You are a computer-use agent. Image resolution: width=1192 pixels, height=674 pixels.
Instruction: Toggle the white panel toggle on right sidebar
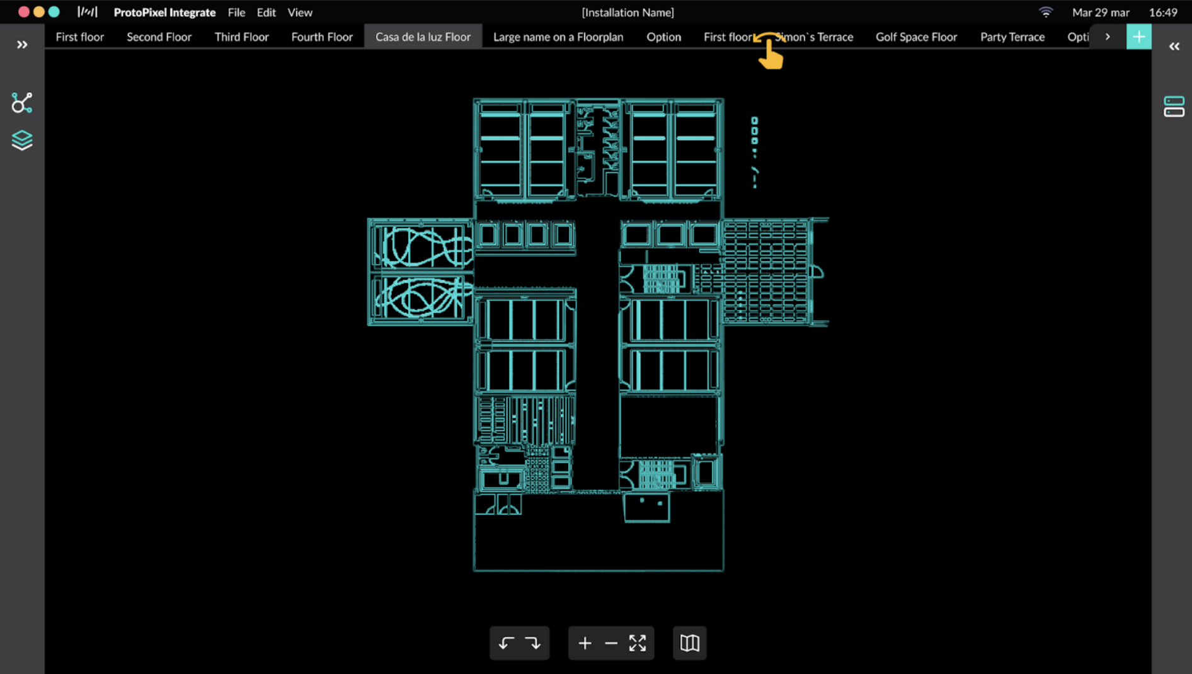click(x=1174, y=112)
